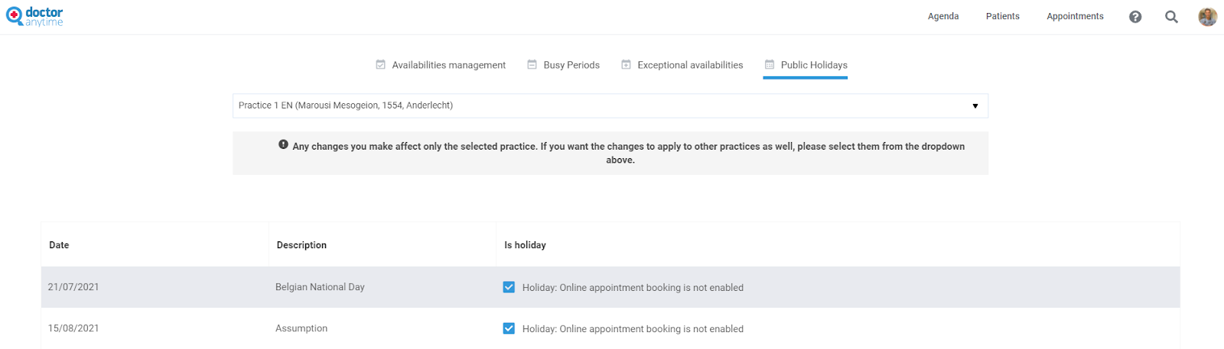Click the Exceptional availabilities calendar-plus icon

[x=626, y=65]
